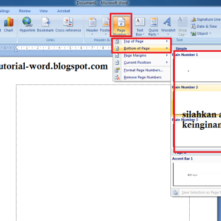Viewport: 221px width, 221px height.
Task: Switch to the Review tab
Action: coord(25,11)
